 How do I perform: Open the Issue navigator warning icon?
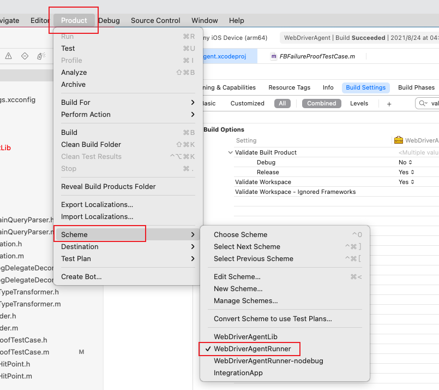9,56
